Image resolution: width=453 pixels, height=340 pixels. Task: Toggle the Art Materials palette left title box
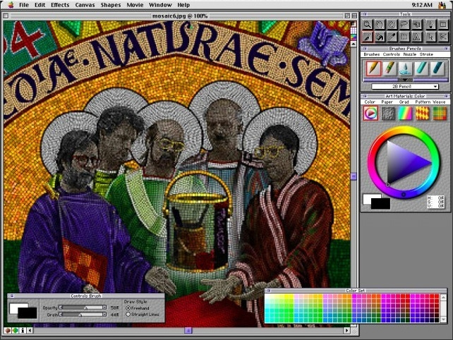[365, 96]
